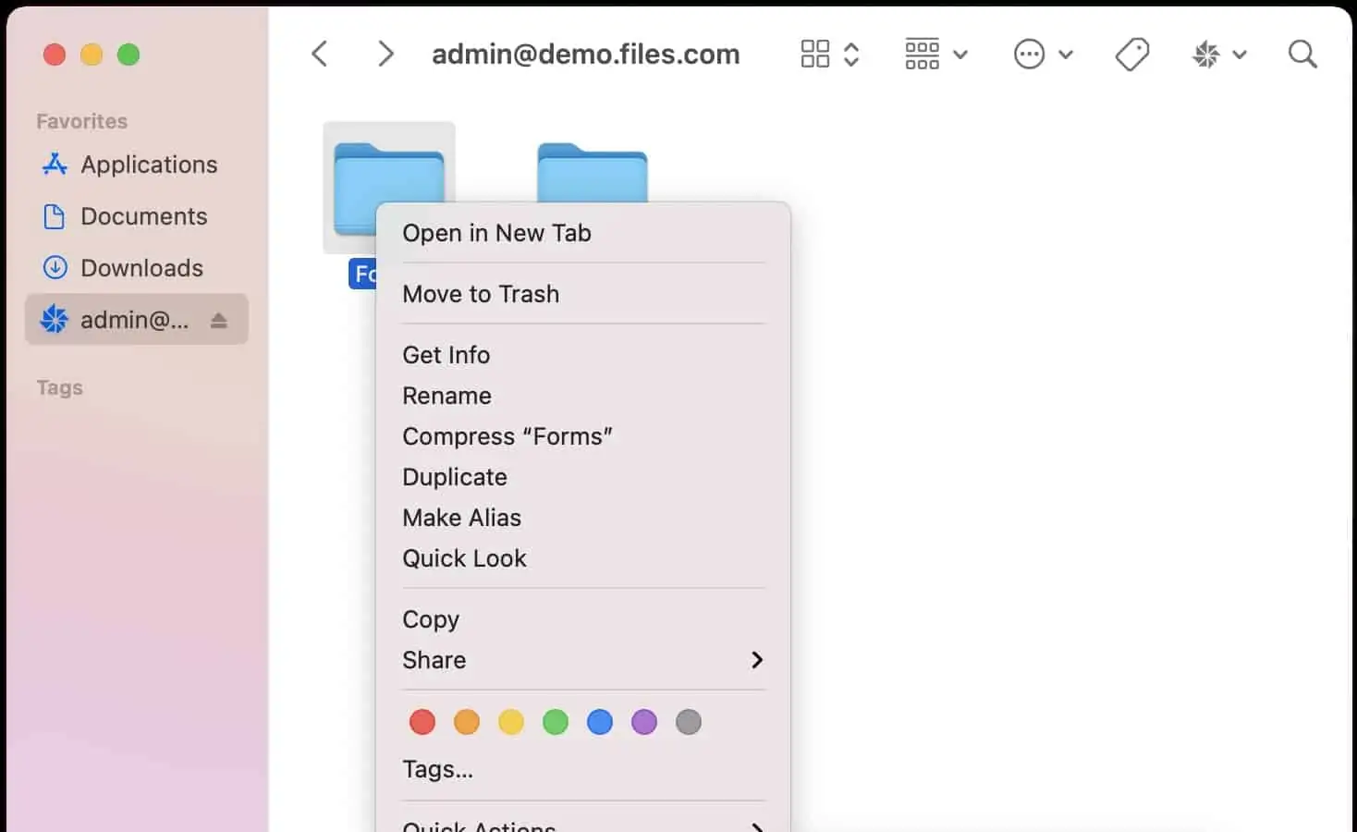The height and width of the screenshot is (832, 1357).
Task: Choose Get Info from context menu
Action: tap(583, 355)
